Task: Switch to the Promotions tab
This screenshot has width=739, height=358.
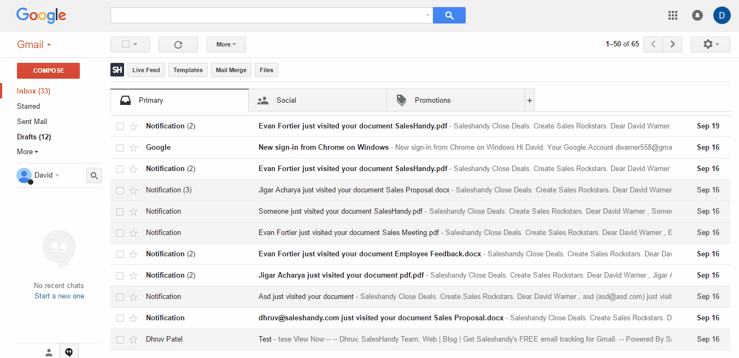Action: pos(455,101)
